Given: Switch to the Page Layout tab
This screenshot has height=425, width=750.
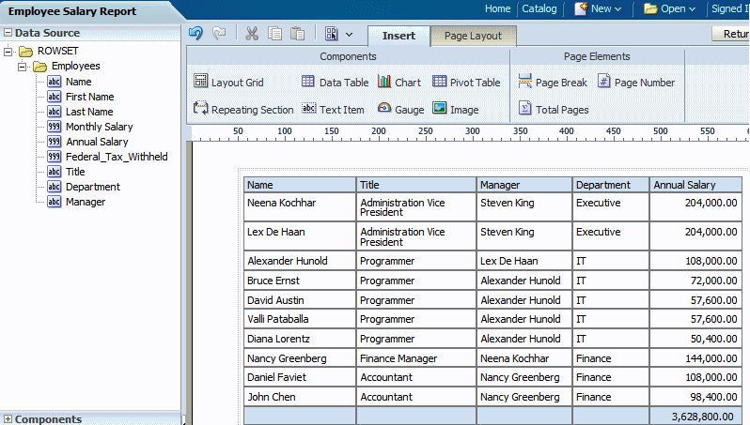Looking at the screenshot, I should [473, 36].
